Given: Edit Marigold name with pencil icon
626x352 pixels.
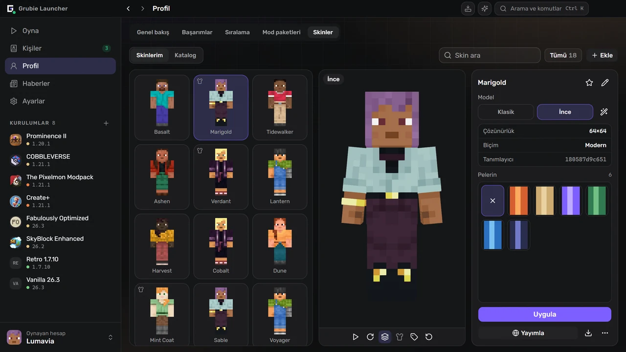Looking at the screenshot, I should coord(605,83).
